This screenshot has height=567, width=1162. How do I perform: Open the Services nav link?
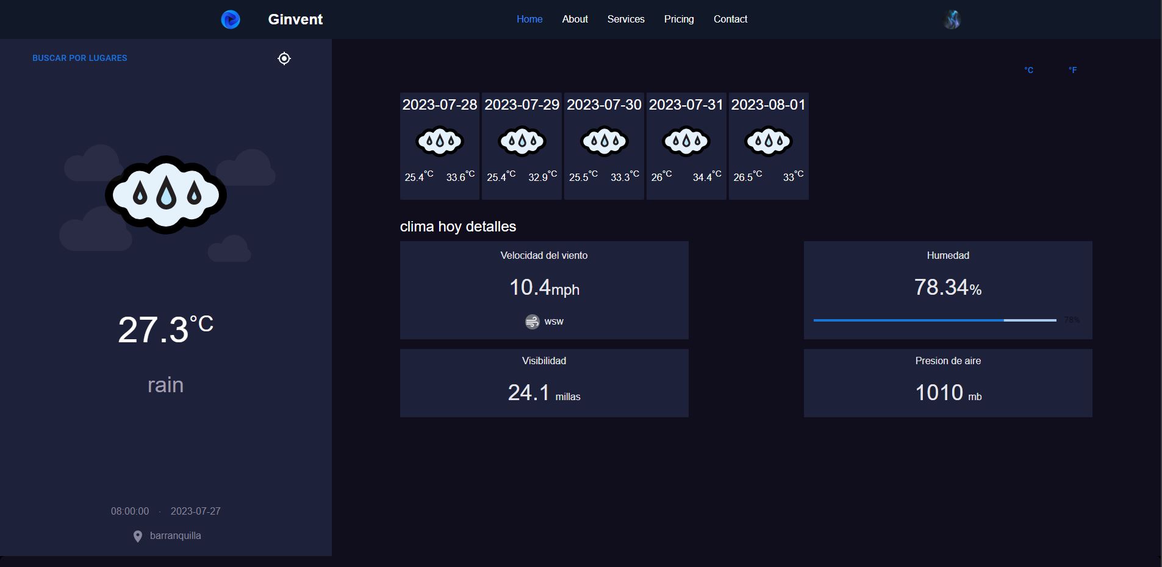click(x=626, y=19)
